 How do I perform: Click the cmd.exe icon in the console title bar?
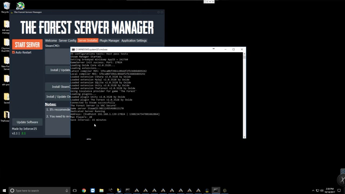(73, 50)
